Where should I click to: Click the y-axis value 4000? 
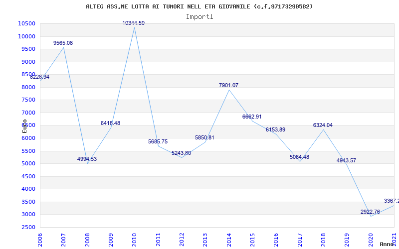click(28, 189)
